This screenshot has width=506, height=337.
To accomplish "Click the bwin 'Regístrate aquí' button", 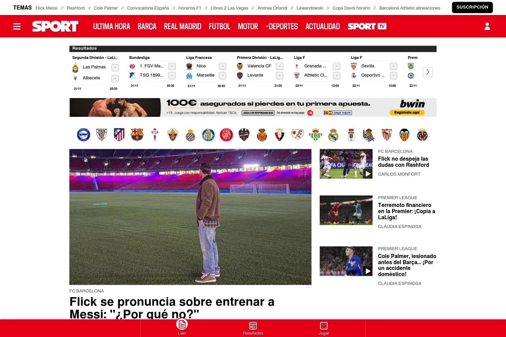I will pos(407,112).
